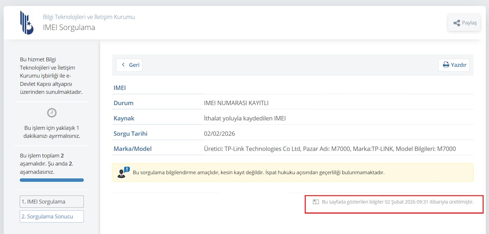
Task: Select step 2. Sorgulama Sonucu
Action: (x=52, y=216)
